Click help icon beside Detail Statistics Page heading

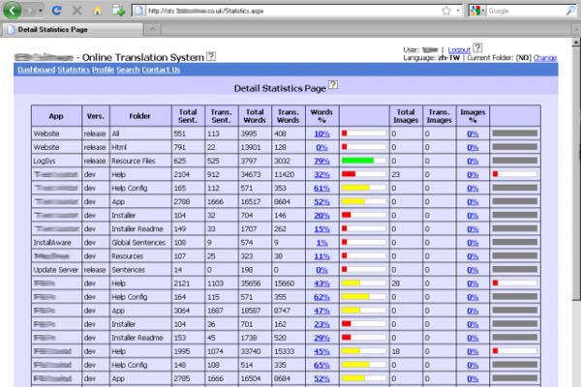pyautogui.click(x=333, y=85)
